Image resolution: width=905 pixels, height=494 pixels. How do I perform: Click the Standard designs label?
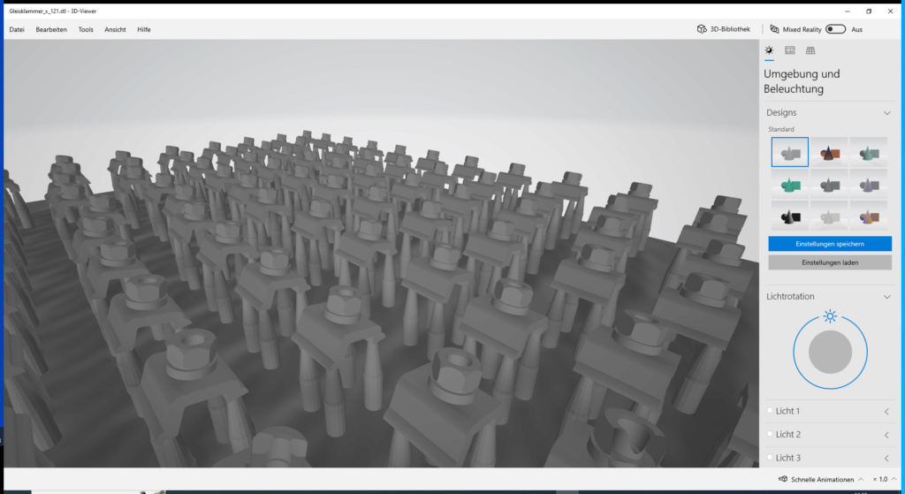pyautogui.click(x=781, y=129)
